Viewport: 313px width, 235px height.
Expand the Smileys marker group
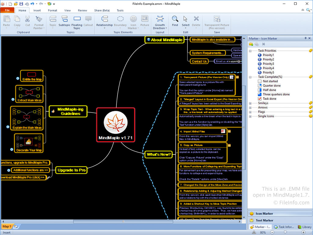pyautogui.click(x=250, y=103)
